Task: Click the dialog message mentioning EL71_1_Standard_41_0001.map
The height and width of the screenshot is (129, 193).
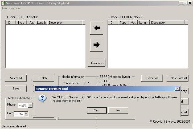Action: [114, 99]
